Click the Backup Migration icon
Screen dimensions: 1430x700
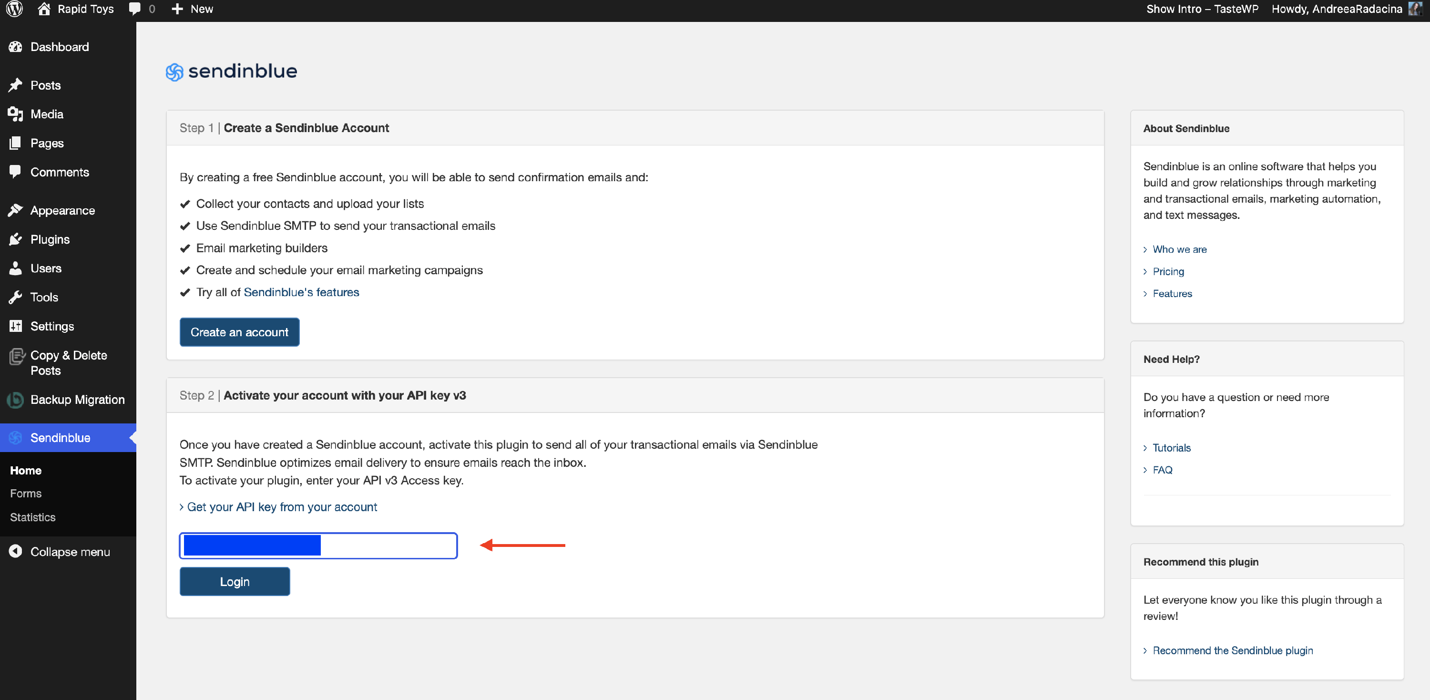(x=16, y=400)
